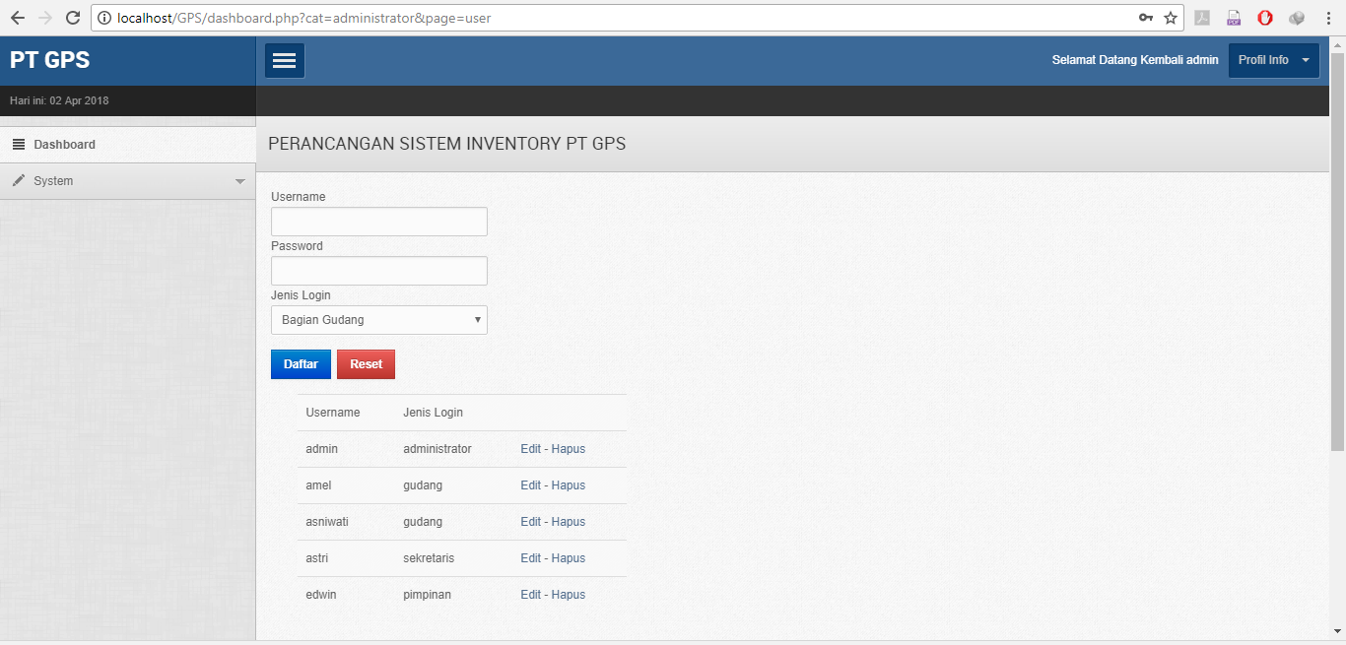Click the red stop-hand adblock extension icon
1346x645 pixels.
pyautogui.click(x=1265, y=18)
